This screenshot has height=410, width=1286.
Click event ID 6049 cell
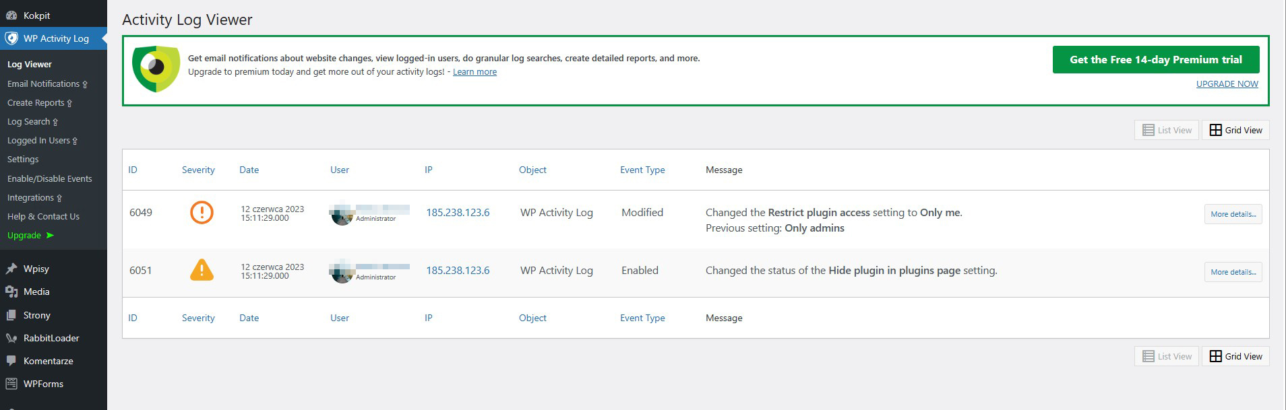coord(141,213)
